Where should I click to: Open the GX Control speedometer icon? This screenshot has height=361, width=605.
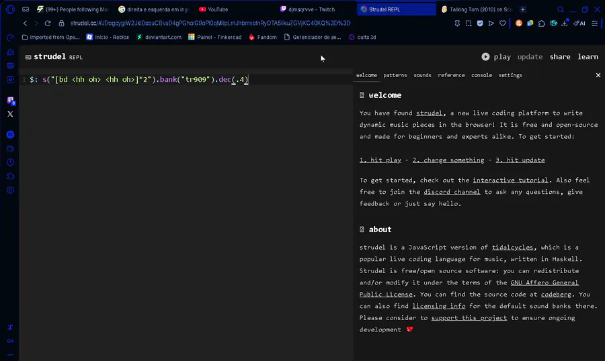(x=10, y=38)
